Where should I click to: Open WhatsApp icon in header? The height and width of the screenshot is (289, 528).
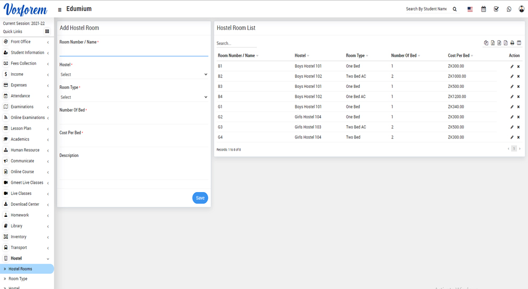(509, 9)
